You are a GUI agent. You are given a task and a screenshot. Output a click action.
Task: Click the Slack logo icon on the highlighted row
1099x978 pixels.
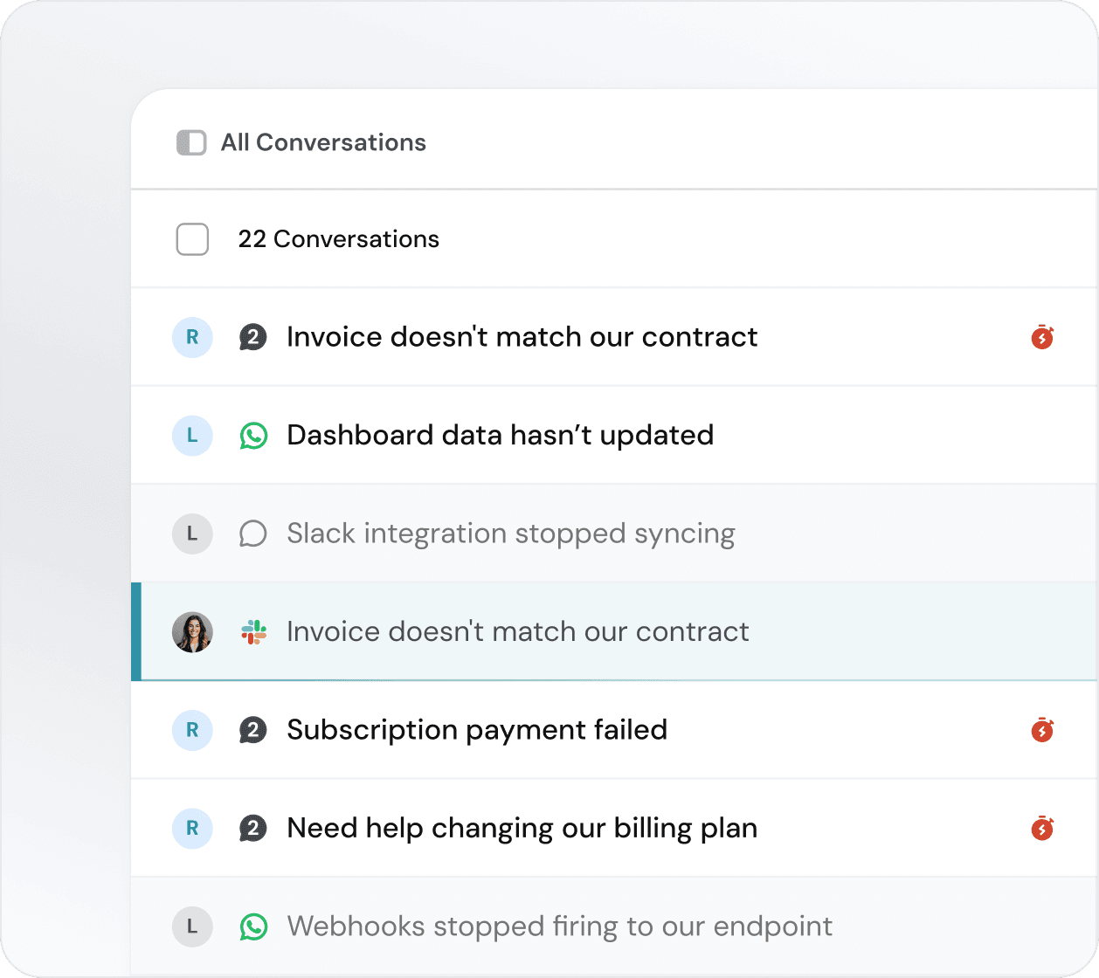click(253, 632)
